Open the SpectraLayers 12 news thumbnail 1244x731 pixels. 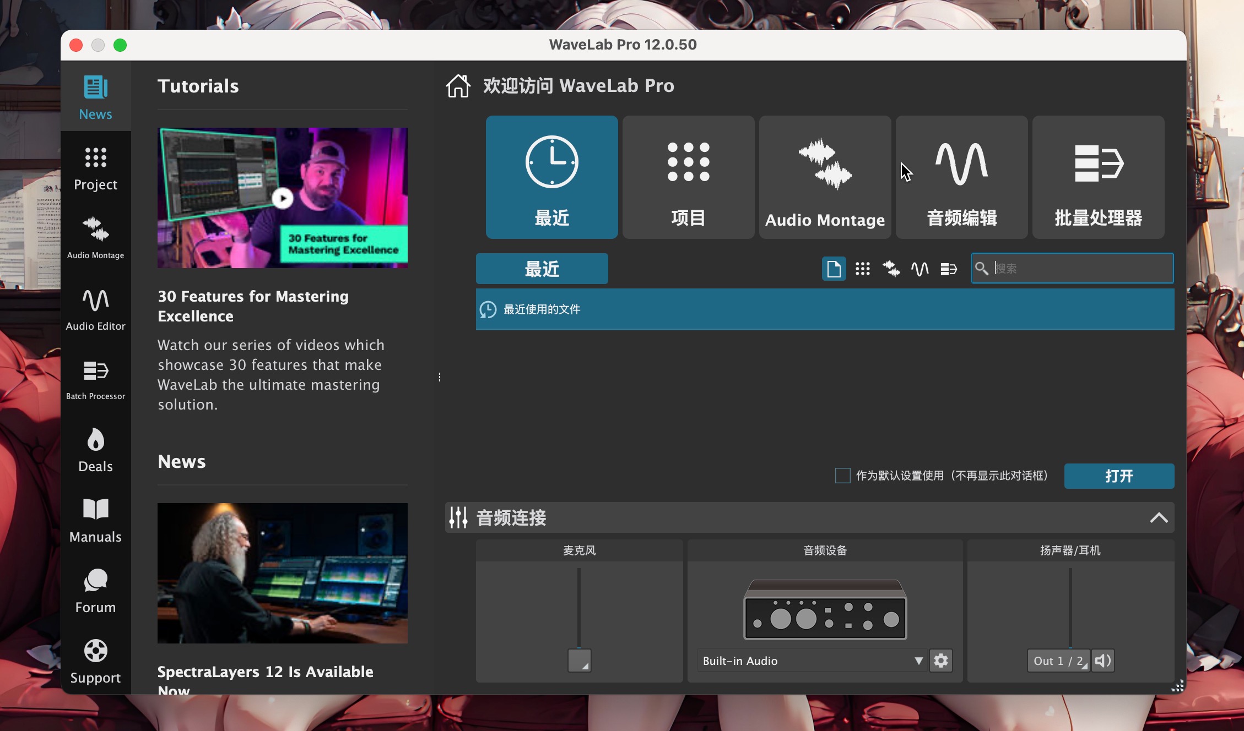(283, 573)
